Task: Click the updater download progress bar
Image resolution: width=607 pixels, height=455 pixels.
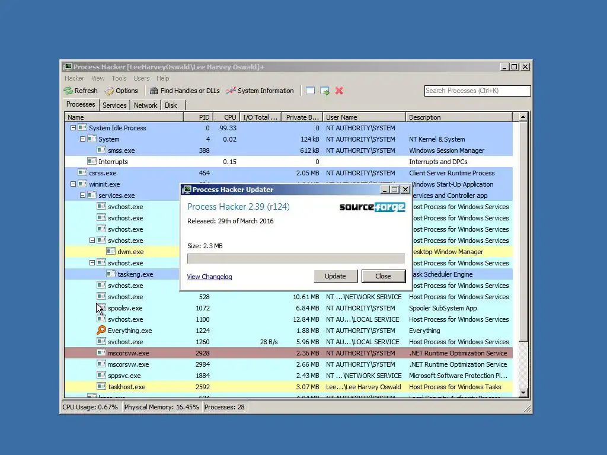Action: 296,258
